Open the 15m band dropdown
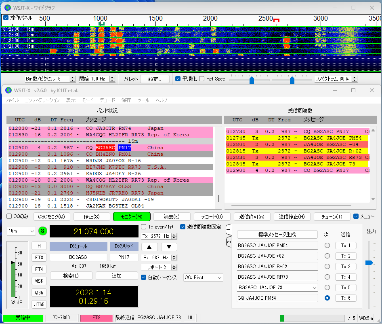382x324 pixels. tap(21, 231)
